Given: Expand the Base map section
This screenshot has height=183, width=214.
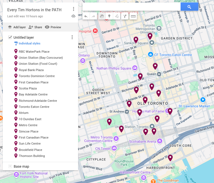Looking at the screenshot, I should pos(10,166).
